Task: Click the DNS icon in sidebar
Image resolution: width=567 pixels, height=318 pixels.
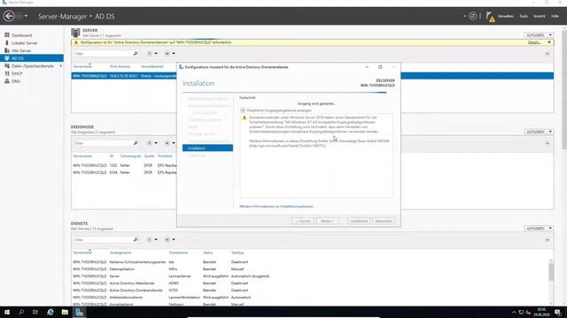Action: point(7,81)
